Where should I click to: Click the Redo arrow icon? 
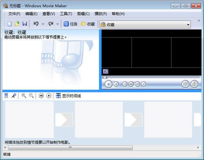(51, 24)
